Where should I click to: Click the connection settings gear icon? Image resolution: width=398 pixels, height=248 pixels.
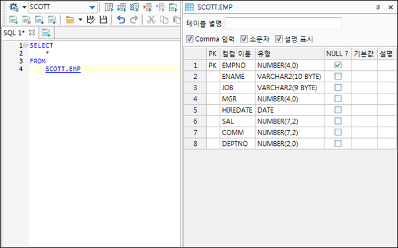click(x=14, y=7)
